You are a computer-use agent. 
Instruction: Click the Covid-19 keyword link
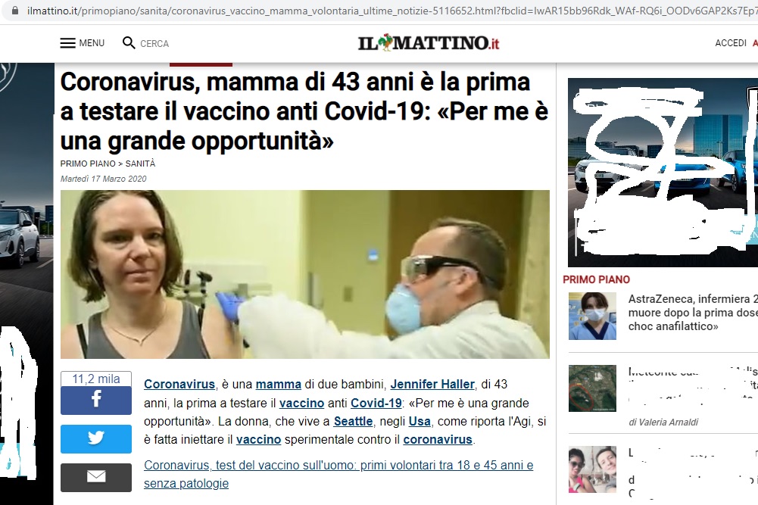coord(376,403)
